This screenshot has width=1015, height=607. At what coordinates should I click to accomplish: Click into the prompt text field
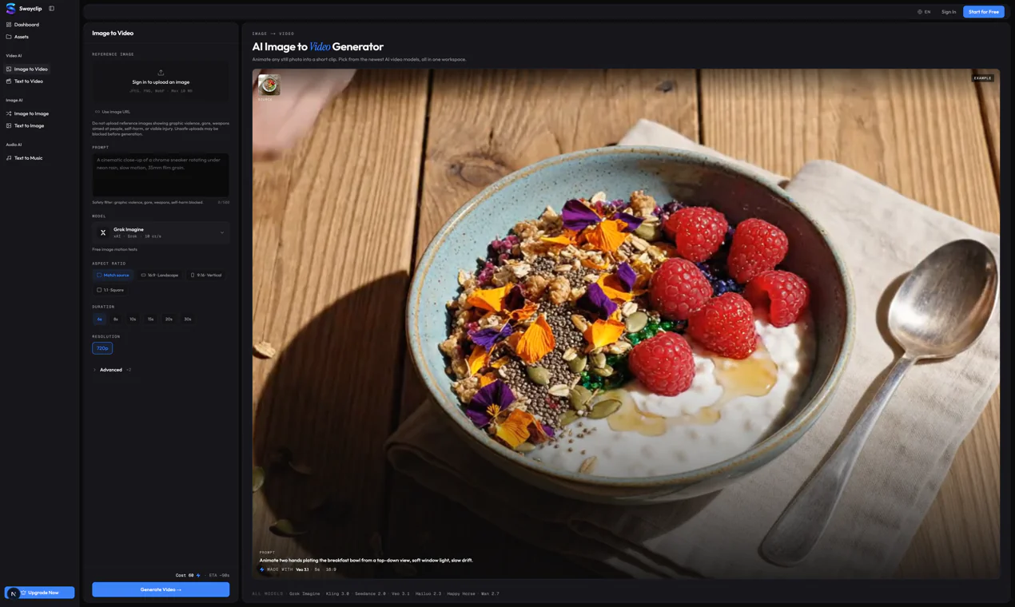click(161, 175)
